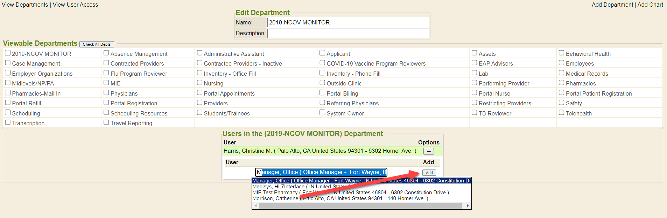Select MIE Test Pharmacy in suggestion list
This screenshot has height=218, width=667.
(275, 193)
